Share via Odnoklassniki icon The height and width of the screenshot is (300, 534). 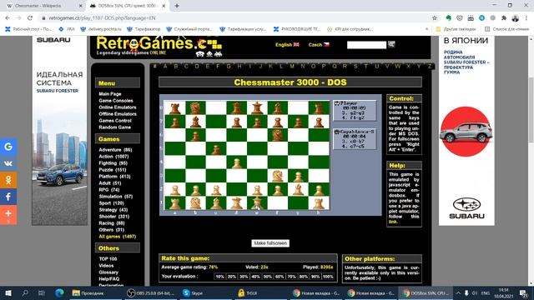pos(8,180)
